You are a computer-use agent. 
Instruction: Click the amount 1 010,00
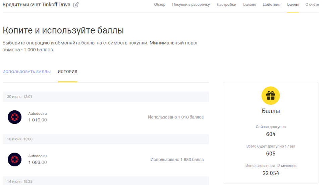pyautogui.click(x=38, y=120)
